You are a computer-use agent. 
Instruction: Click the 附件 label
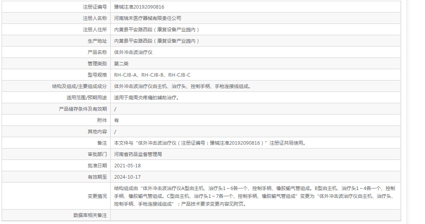pyautogui.click(x=102, y=120)
